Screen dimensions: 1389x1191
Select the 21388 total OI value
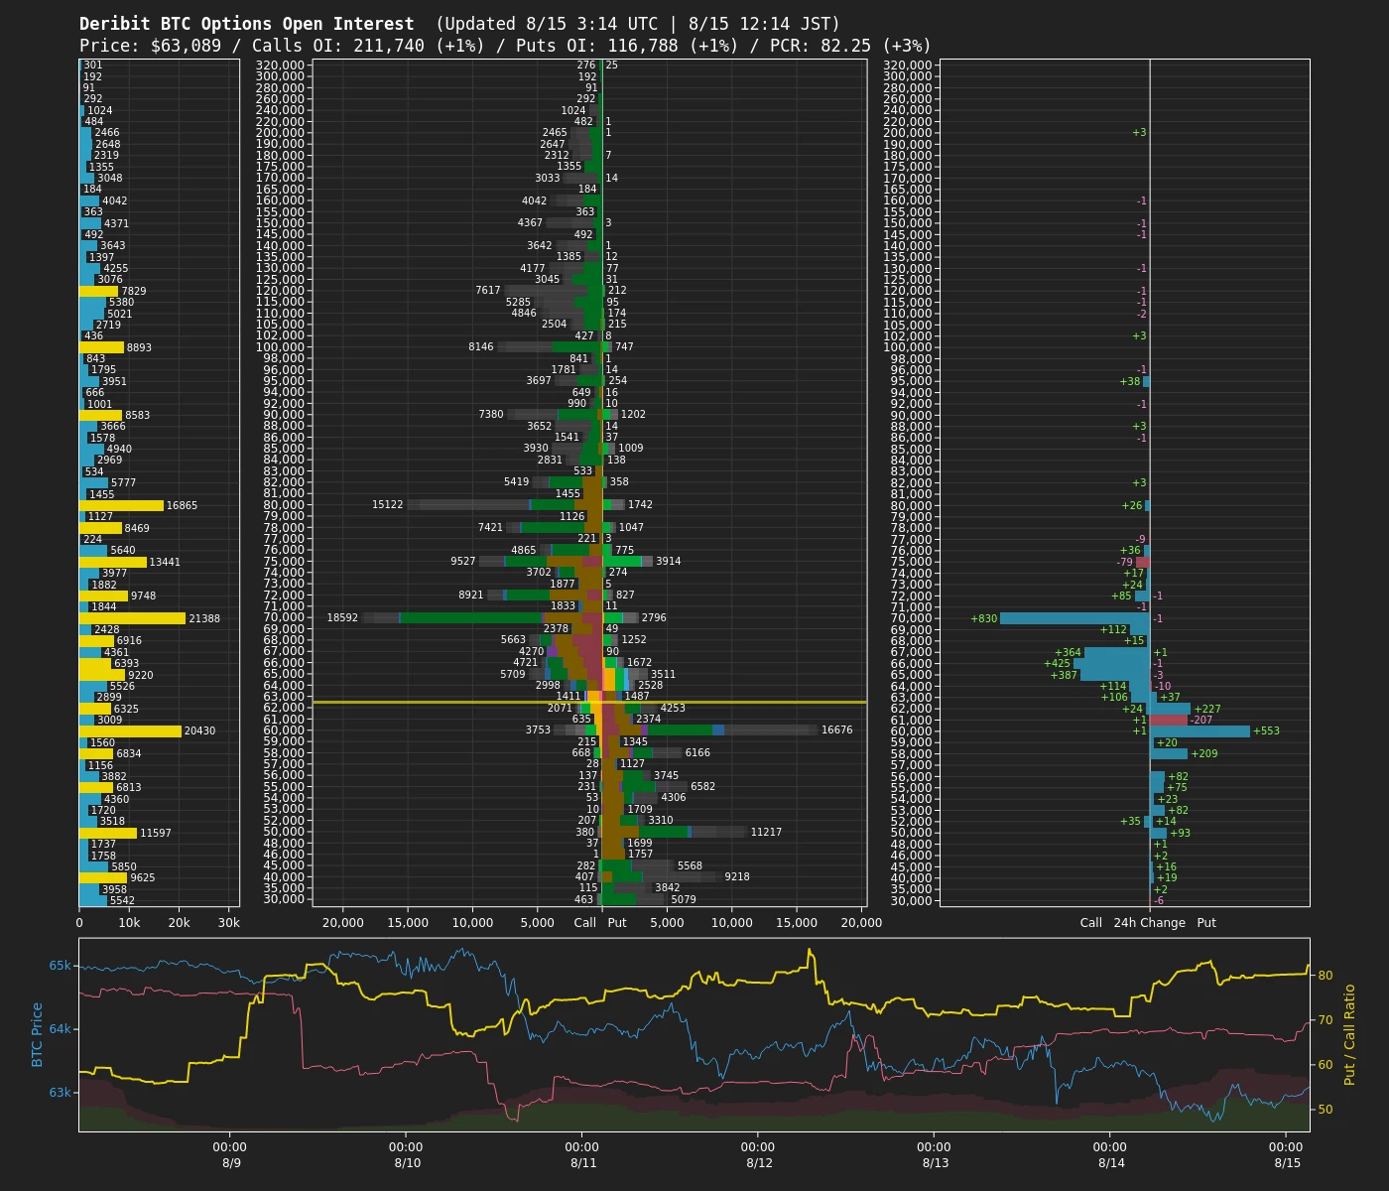click(x=204, y=618)
